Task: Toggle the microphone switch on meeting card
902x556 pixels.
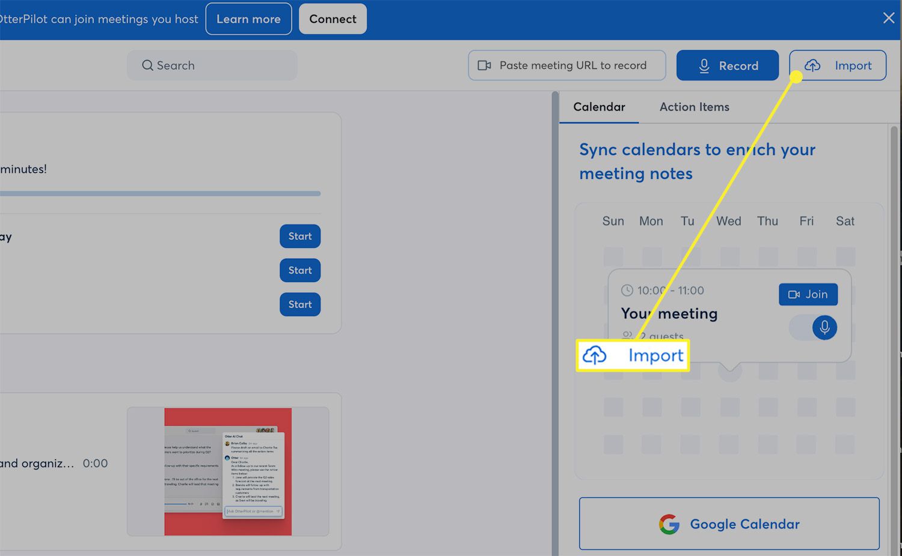Action: click(x=813, y=328)
